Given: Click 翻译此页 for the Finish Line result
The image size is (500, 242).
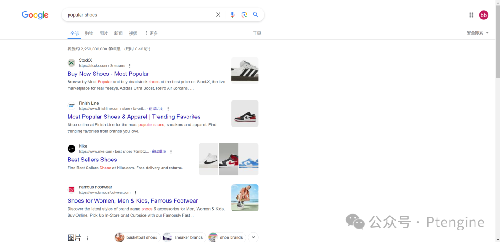Looking at the screenshot, I should (x=156, y=109).
